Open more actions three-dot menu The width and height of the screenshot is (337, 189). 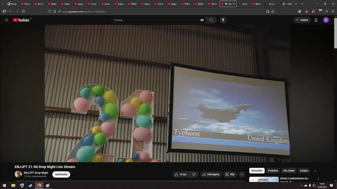242,174
